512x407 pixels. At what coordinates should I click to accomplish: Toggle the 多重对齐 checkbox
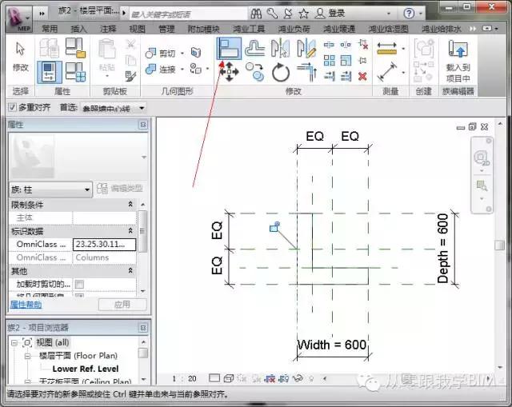coord(11,107)
